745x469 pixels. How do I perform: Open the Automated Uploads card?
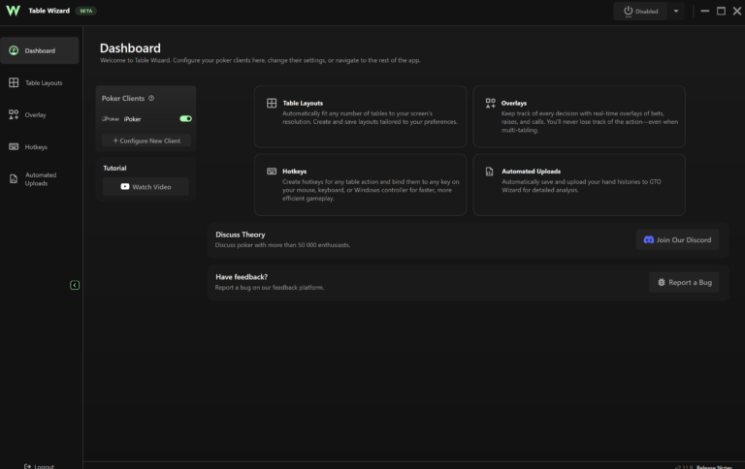[579, 185]
